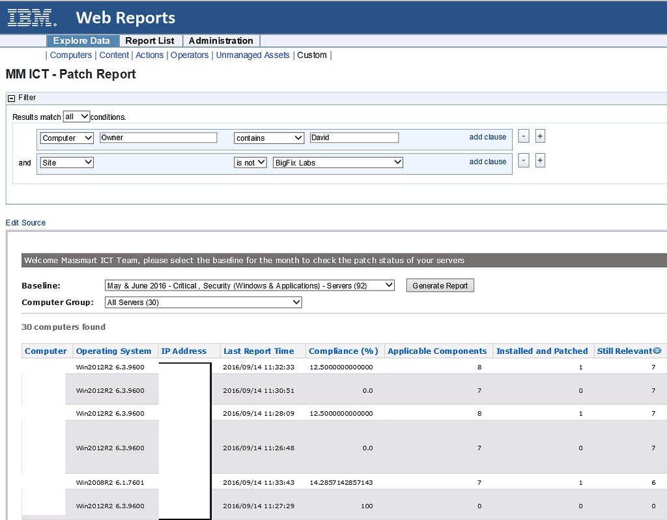The width and height of the screenshot is (667, 520).
Task: Click the IBM logo in the header
Action: pos(30,17)
